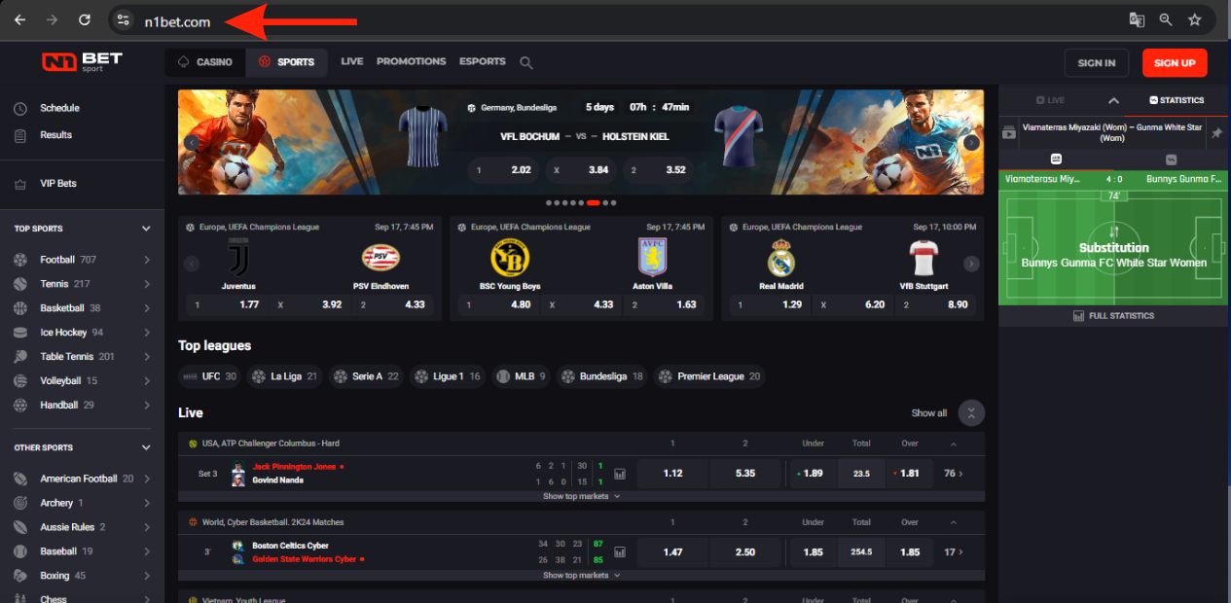The height and width of the screenshot is (603, 1231).
Task: Open 76 more markets for the tennis match
Action: (x=954, y=474)
